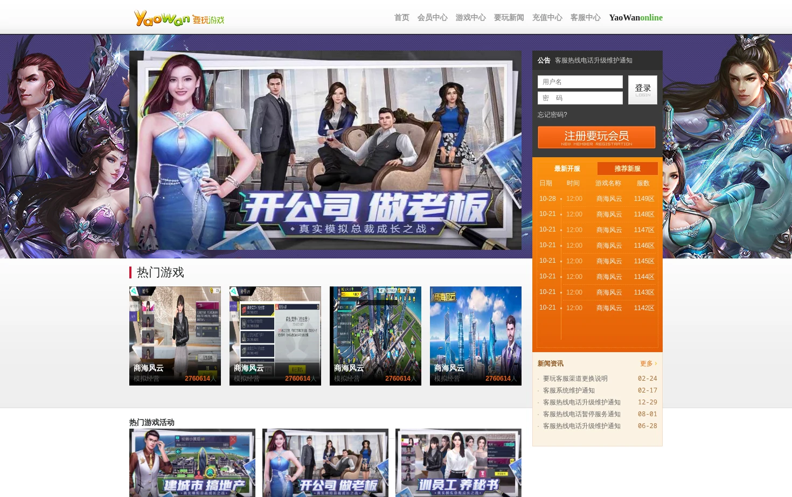Click 更多 in the 新闻资讯 section
Screen dimensions: 792x497
tap(648, 363)
